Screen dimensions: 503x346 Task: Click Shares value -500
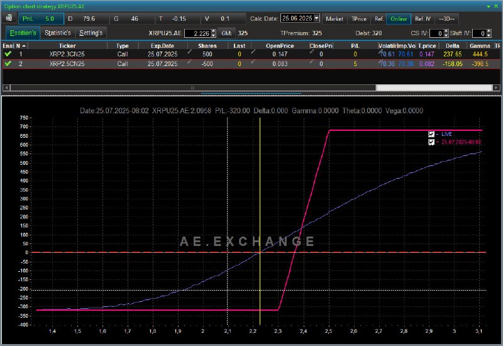(x=207, y=64)
